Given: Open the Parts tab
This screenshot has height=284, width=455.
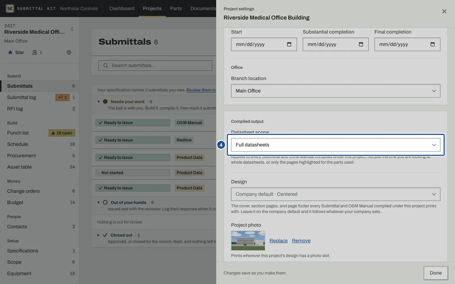Looking at the screenshot, I should (176, 9).
